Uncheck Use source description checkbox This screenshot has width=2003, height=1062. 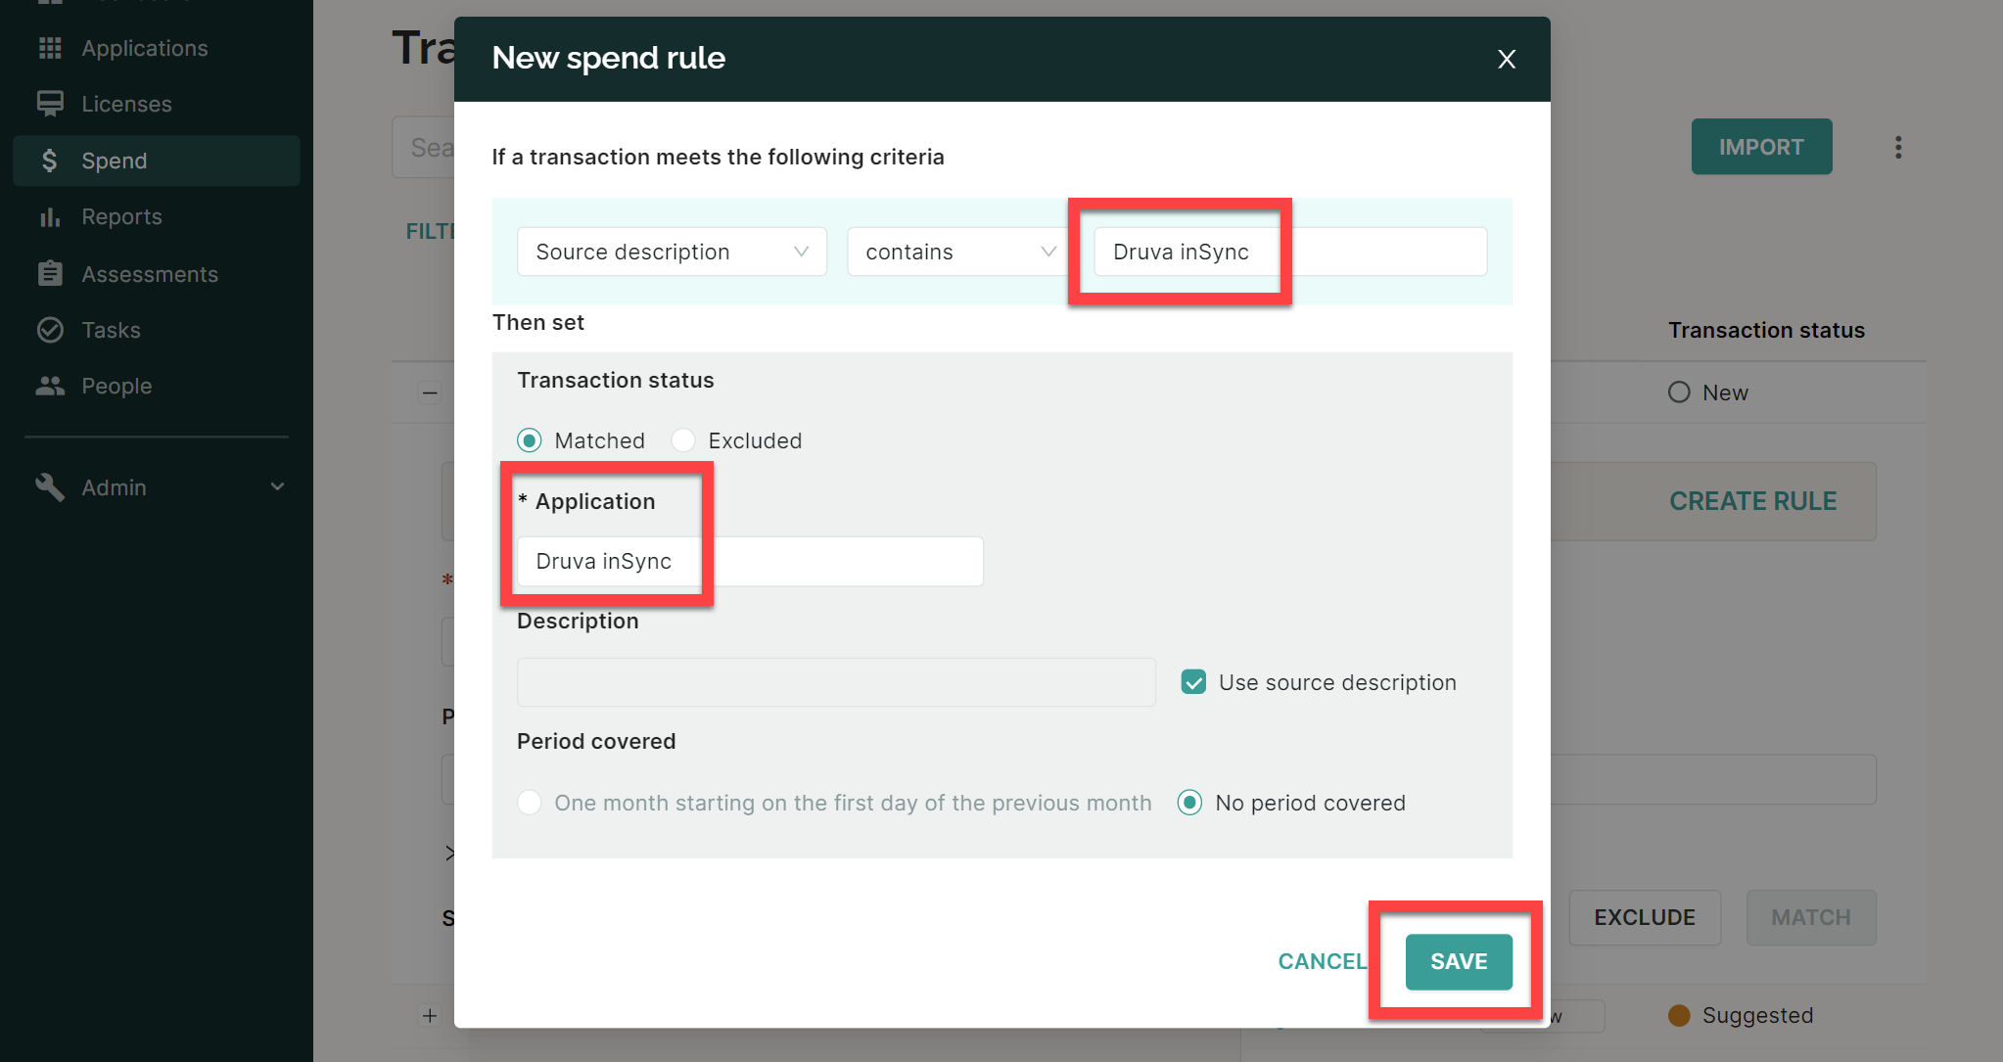(1193, 682)
